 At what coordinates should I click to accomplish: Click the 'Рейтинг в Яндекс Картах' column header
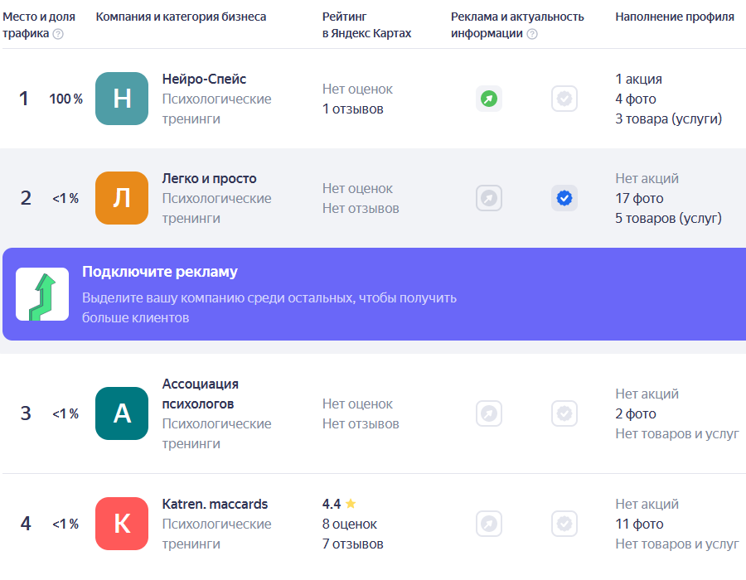click(367, 25)
